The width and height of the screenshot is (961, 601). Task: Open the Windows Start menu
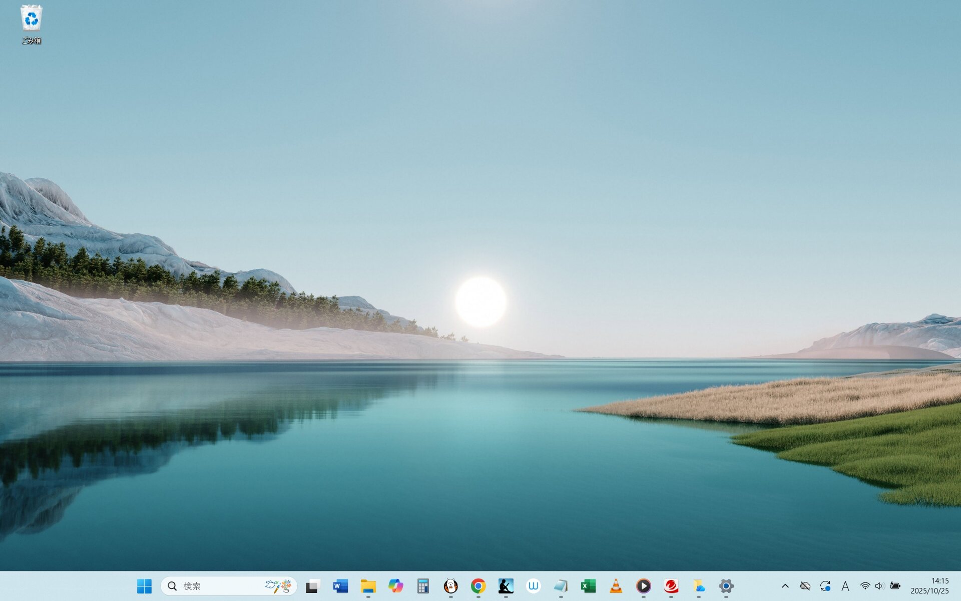click(144, 586)
